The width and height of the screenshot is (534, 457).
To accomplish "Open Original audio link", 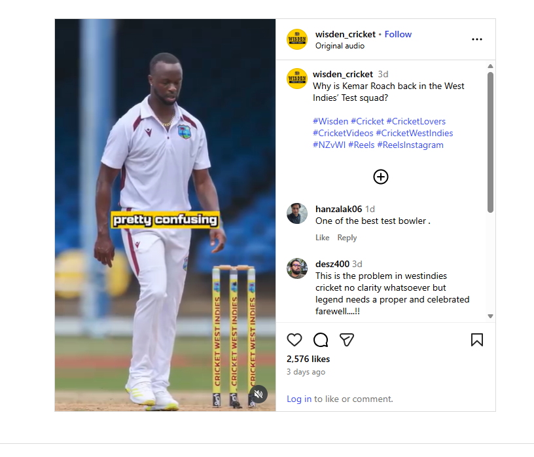I will click(x=340, y=46).
